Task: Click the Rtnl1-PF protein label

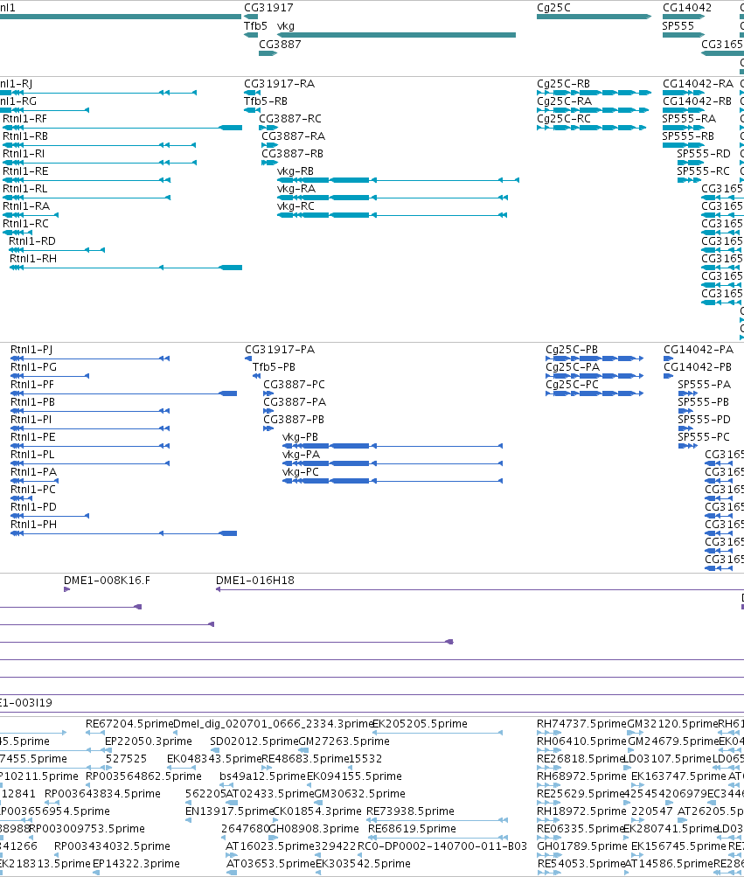Action: point(32,384)
